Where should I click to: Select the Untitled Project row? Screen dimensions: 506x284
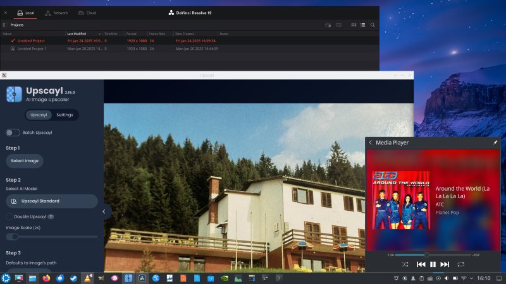(x=190, y=41)
